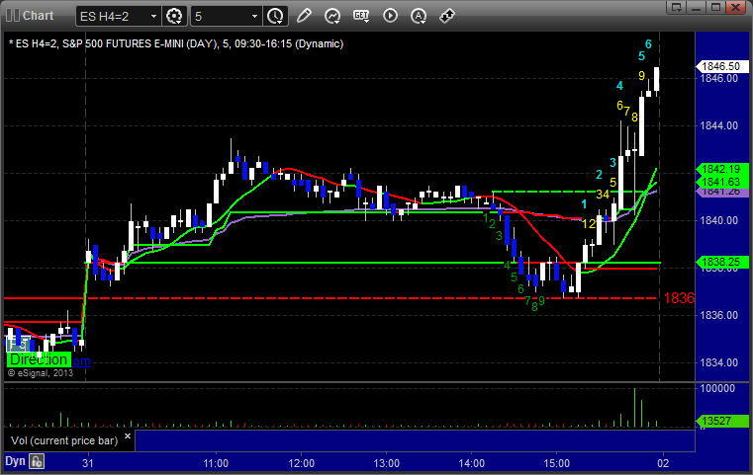
Task: Expand the interval dropdown showing 5
Action: (x=227, y=16)
